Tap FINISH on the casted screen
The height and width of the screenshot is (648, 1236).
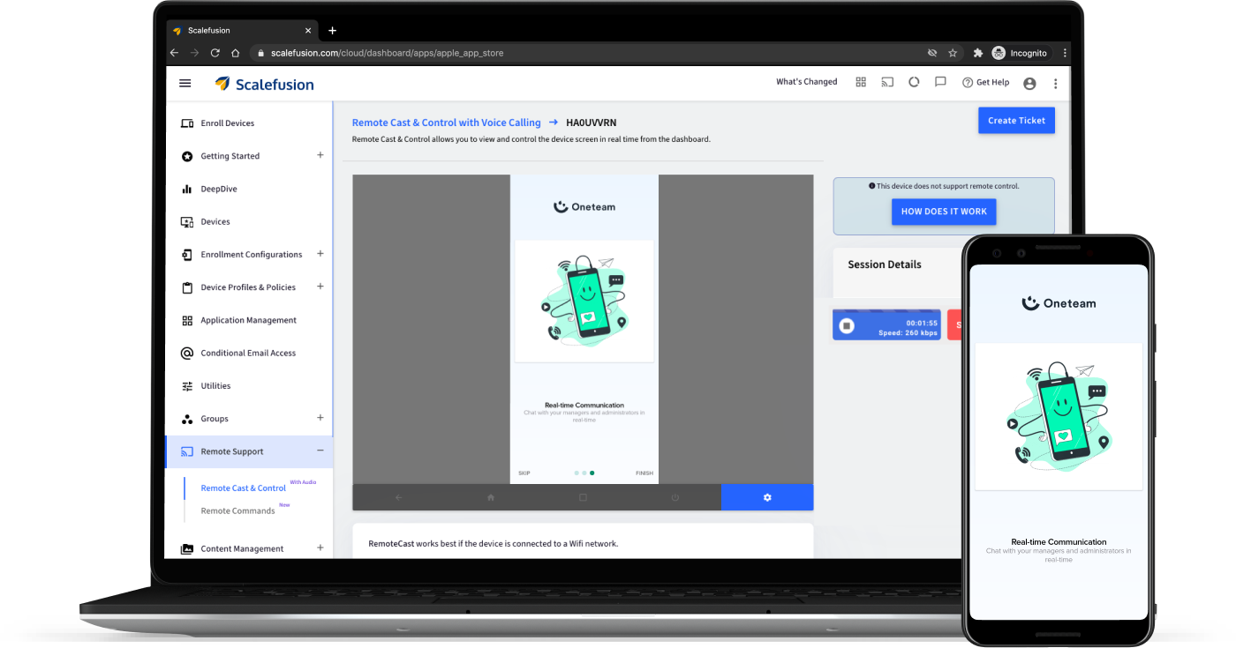644,473
